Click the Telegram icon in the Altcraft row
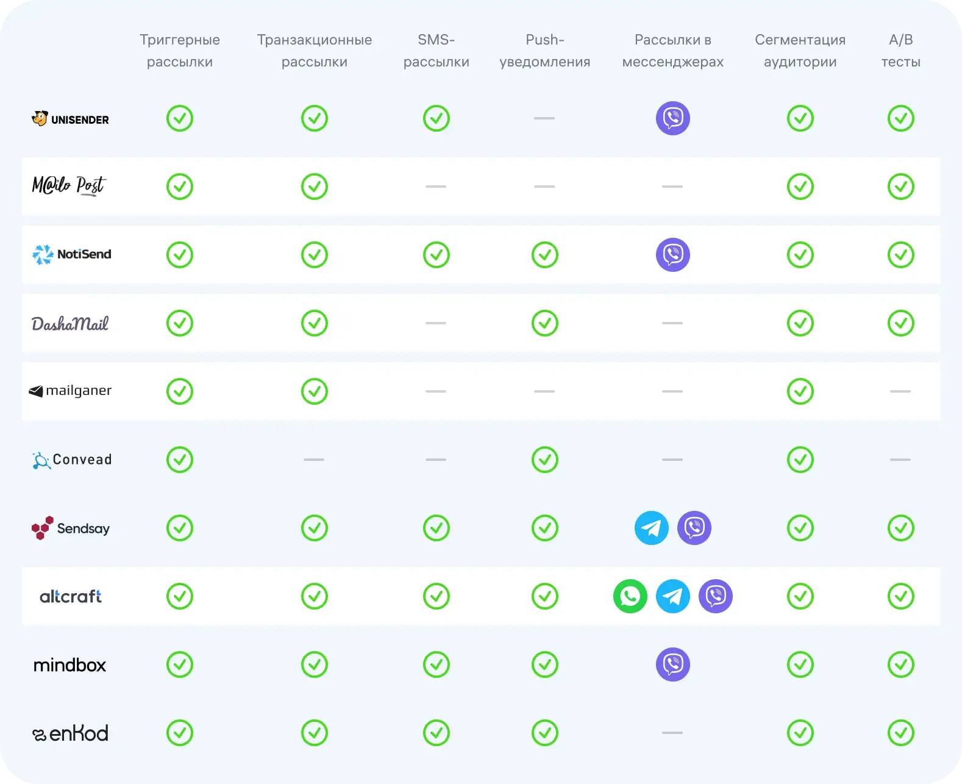This screenshot has width=962, height=784. (x=672, y=596)
